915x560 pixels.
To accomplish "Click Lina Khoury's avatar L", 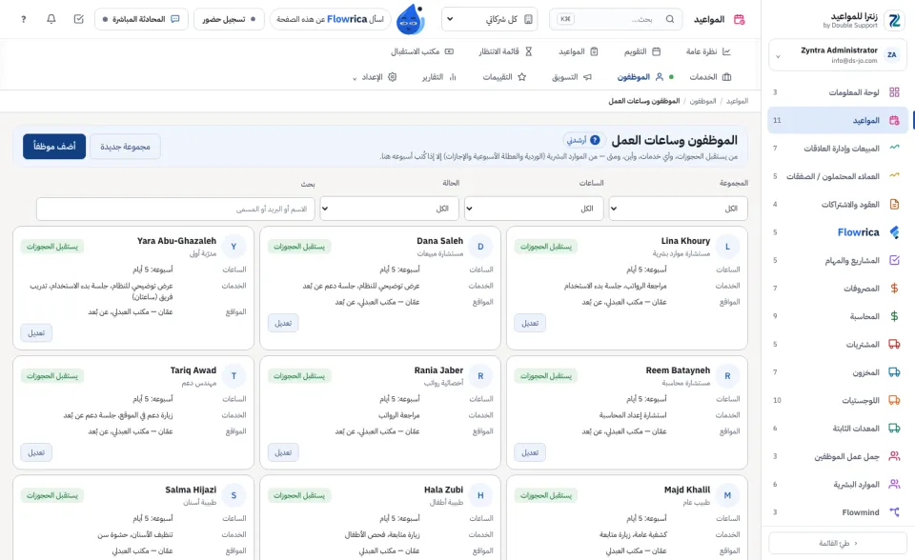I will click(727, 247).
